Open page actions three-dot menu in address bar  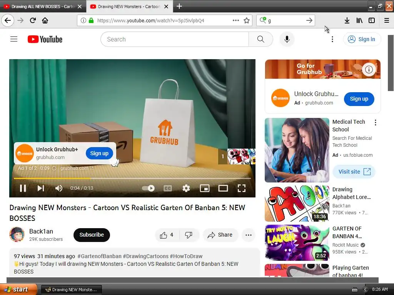click(236, 20)
